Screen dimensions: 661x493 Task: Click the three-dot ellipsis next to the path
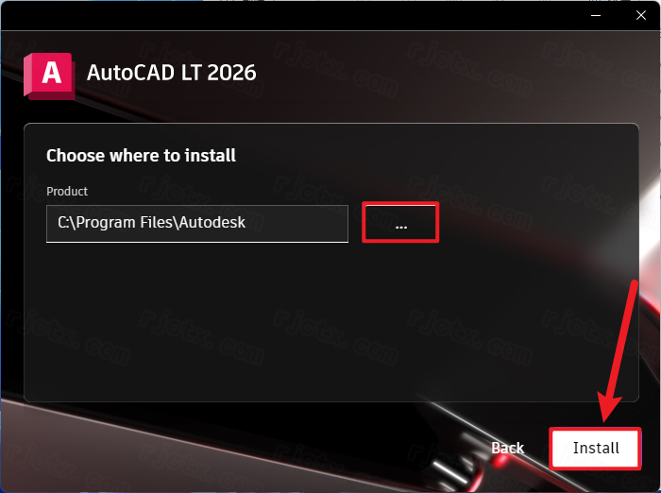401,228
